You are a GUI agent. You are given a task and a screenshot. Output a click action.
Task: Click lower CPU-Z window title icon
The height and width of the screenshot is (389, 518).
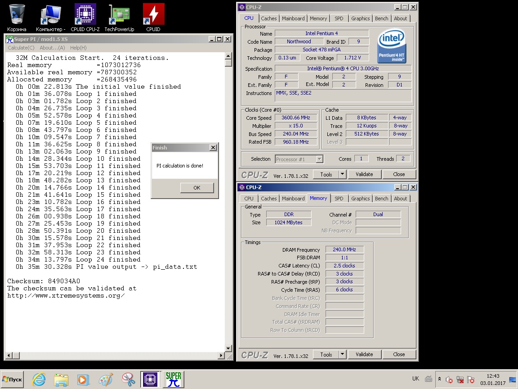242,187
